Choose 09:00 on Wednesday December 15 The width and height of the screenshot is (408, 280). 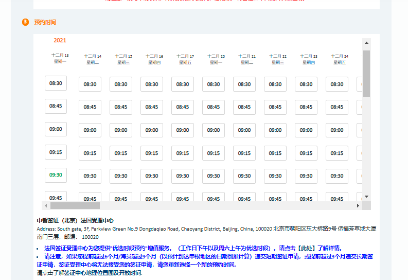click(x=121, y=130)
